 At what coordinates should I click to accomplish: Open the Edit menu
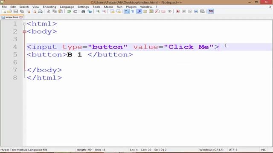point(13,7)
